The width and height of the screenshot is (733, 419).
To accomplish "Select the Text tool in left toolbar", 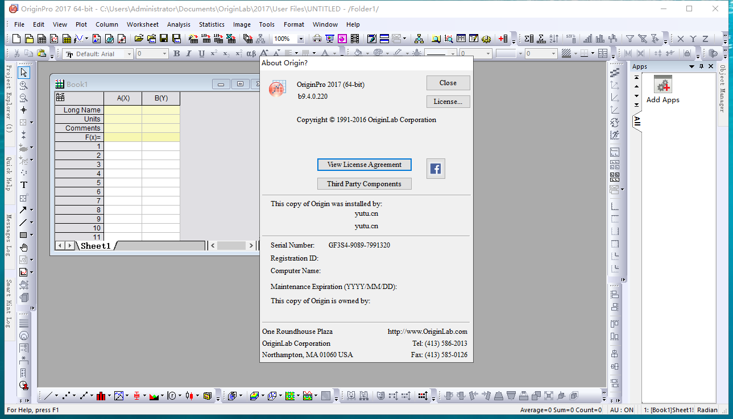I will pos(23,185).
